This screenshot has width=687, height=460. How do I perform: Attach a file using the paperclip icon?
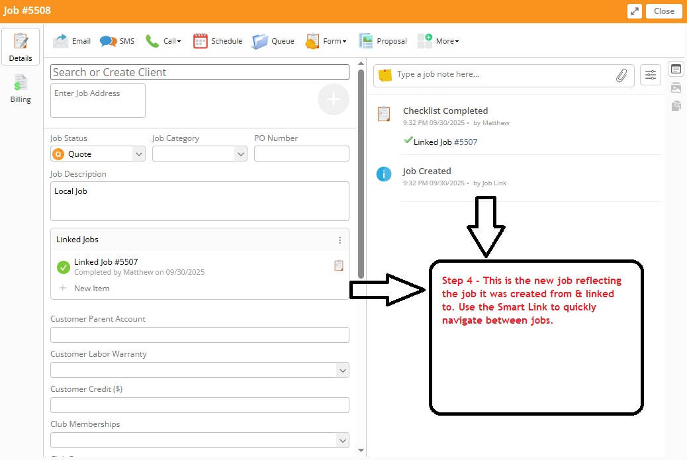(x=621, y=75)
